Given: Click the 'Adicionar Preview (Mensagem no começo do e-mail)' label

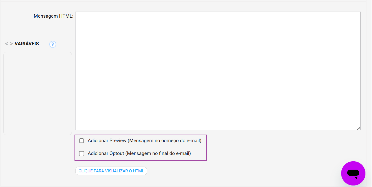Looking at the screenshot, I should click(x=144, y=141).
